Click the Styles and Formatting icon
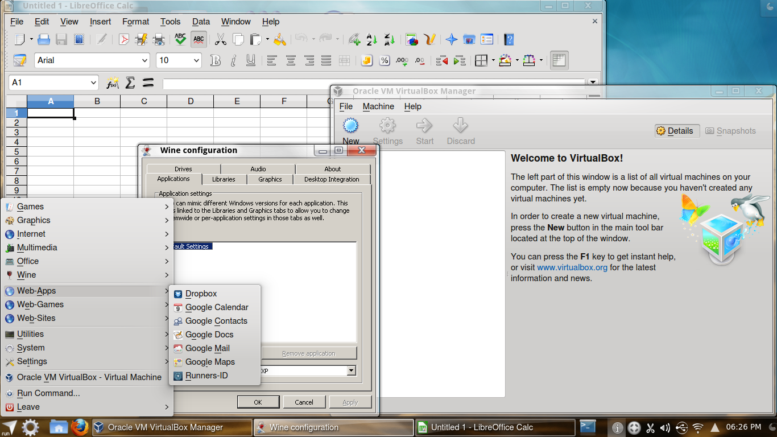777x437 pixels. (x=20, y=60)
